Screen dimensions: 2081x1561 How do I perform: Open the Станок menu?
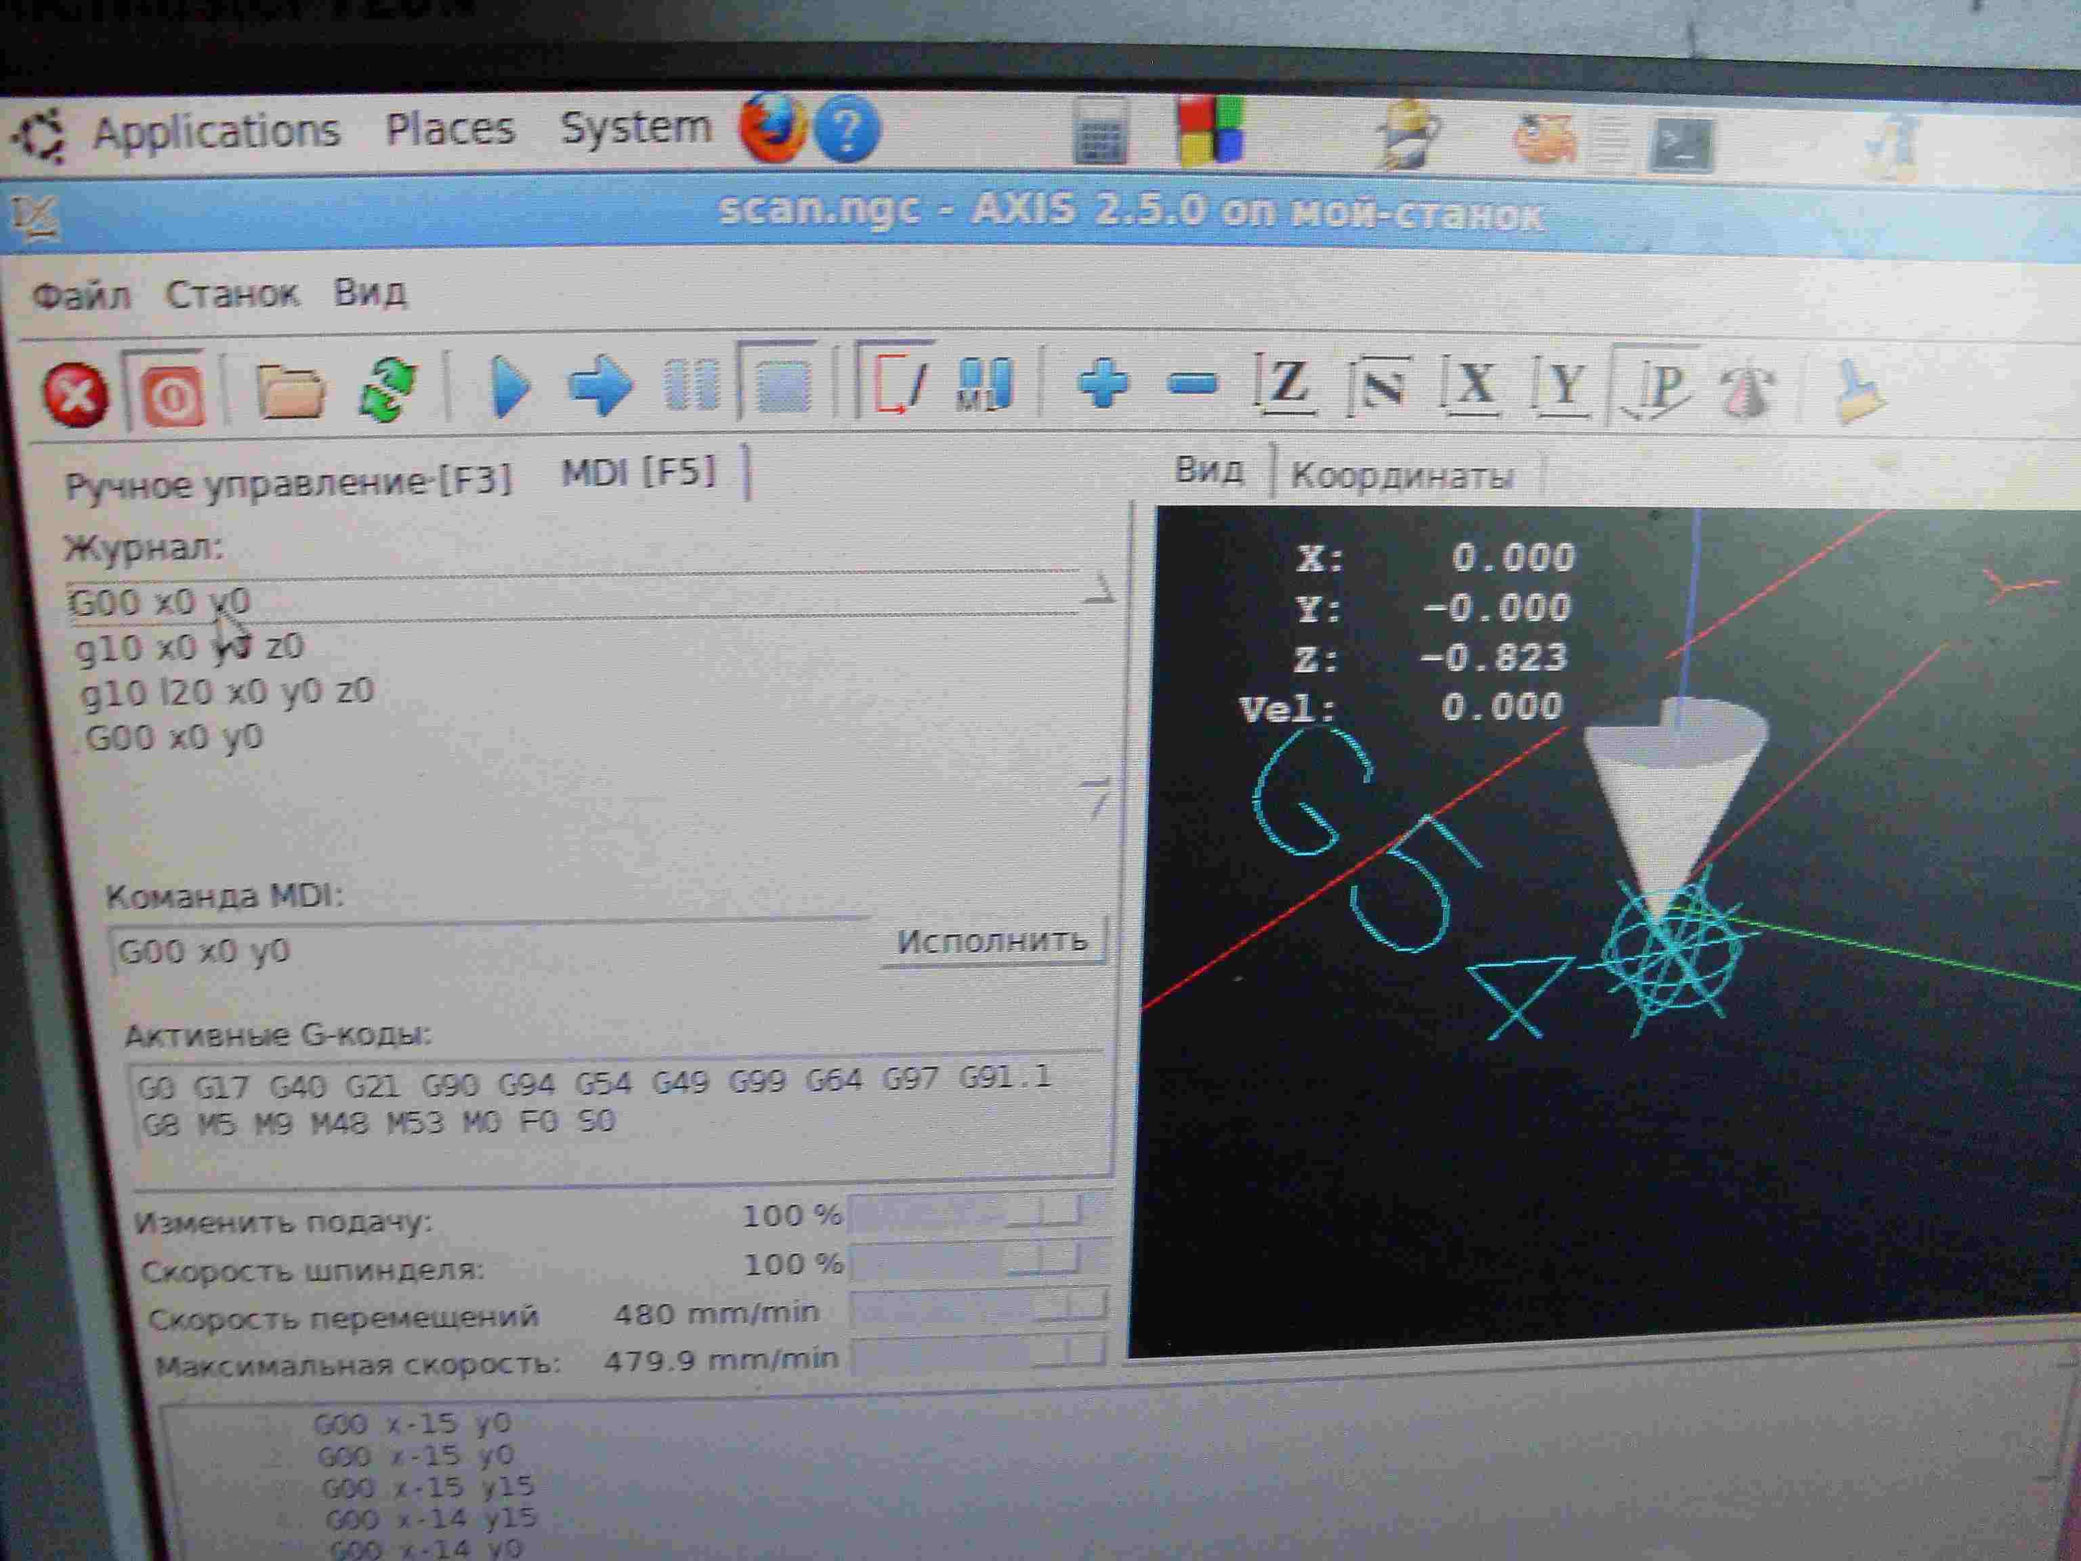point(232,295)
